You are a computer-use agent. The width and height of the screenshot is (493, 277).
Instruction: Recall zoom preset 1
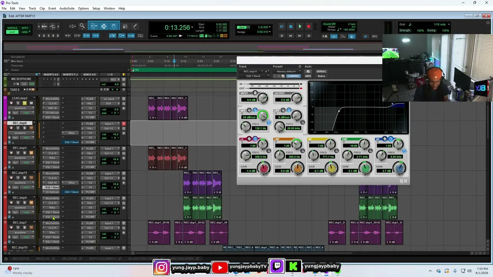click(x=39, y=36)
